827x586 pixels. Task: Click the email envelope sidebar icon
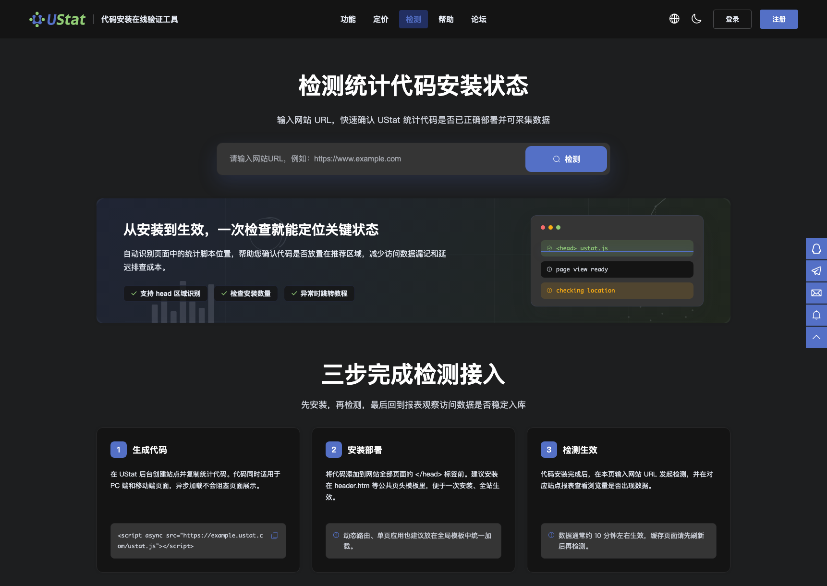click(x=816, y=293)
